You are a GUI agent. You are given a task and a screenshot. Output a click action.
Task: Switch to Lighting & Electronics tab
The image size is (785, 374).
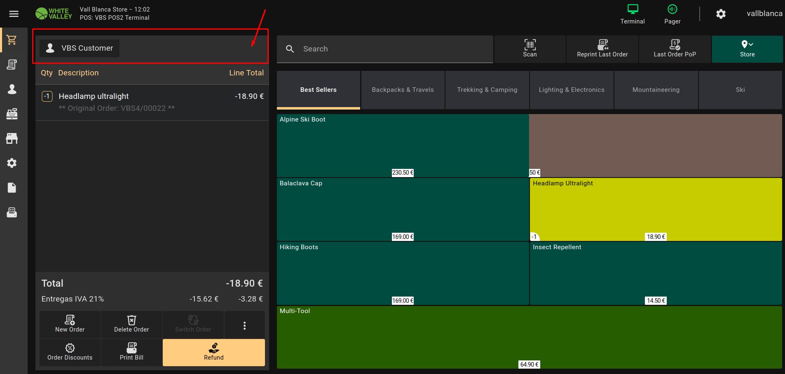(x=571, y=90)
